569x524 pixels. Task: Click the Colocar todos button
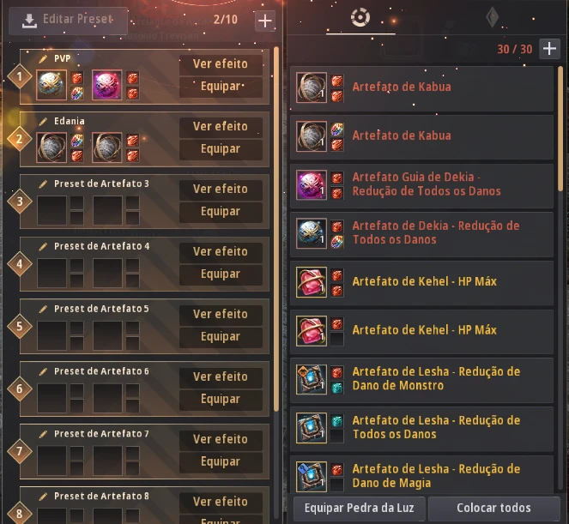point(493,508)
